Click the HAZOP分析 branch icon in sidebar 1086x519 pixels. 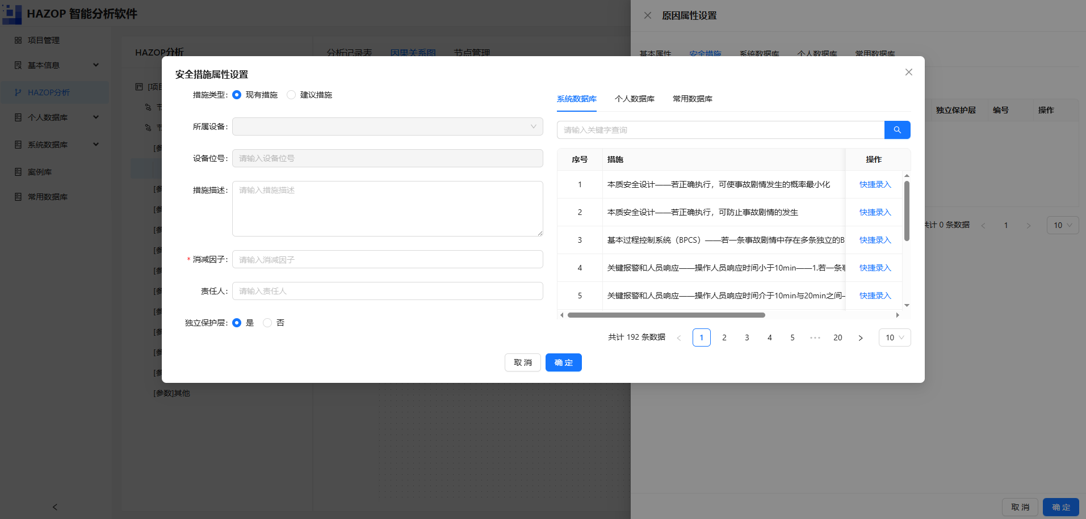tap(18, 92)
